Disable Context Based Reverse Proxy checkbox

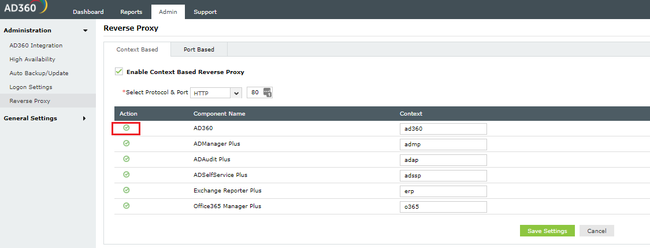pos(119,72)
